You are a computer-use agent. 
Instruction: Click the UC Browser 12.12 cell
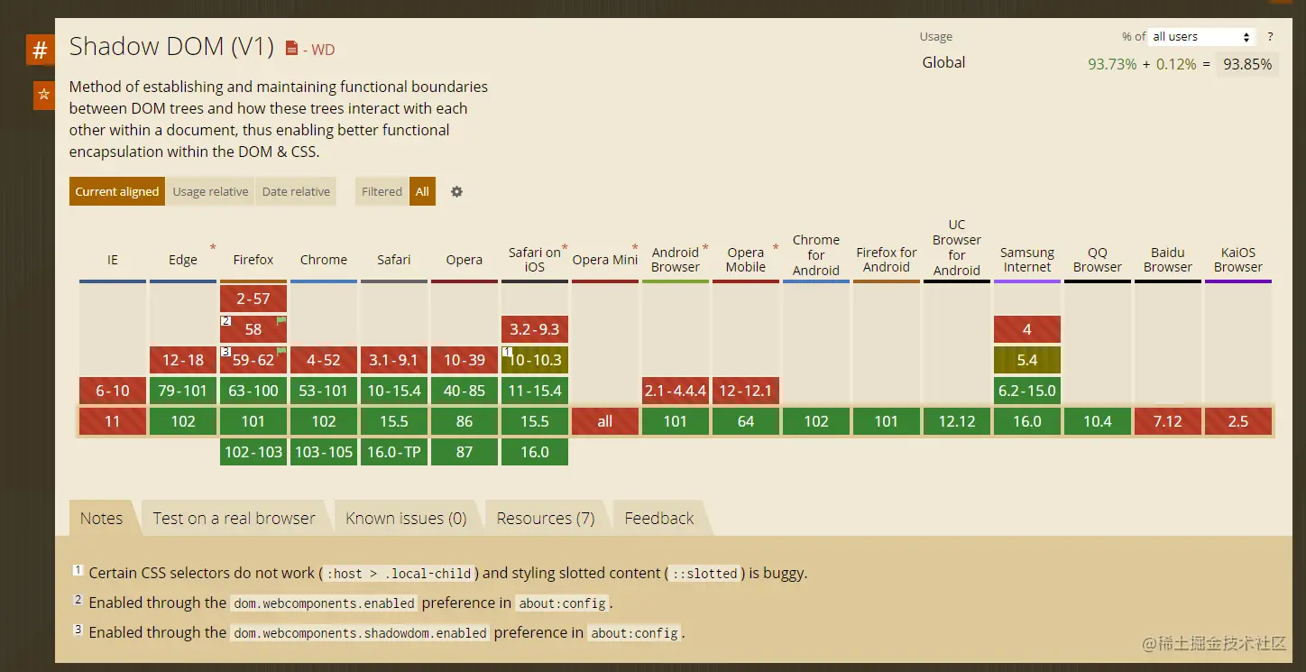coord(957,421)
